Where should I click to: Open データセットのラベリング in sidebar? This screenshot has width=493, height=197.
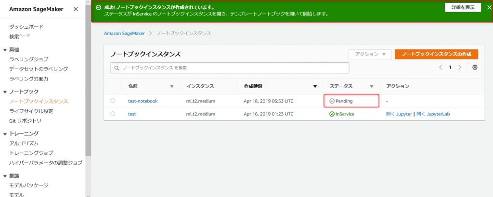[x=39, y=69]
